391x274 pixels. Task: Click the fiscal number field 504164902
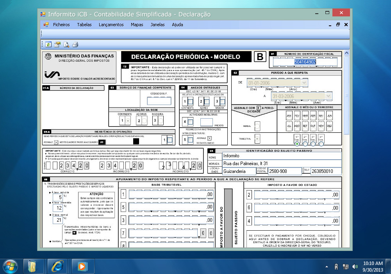(x=305, y=62)
